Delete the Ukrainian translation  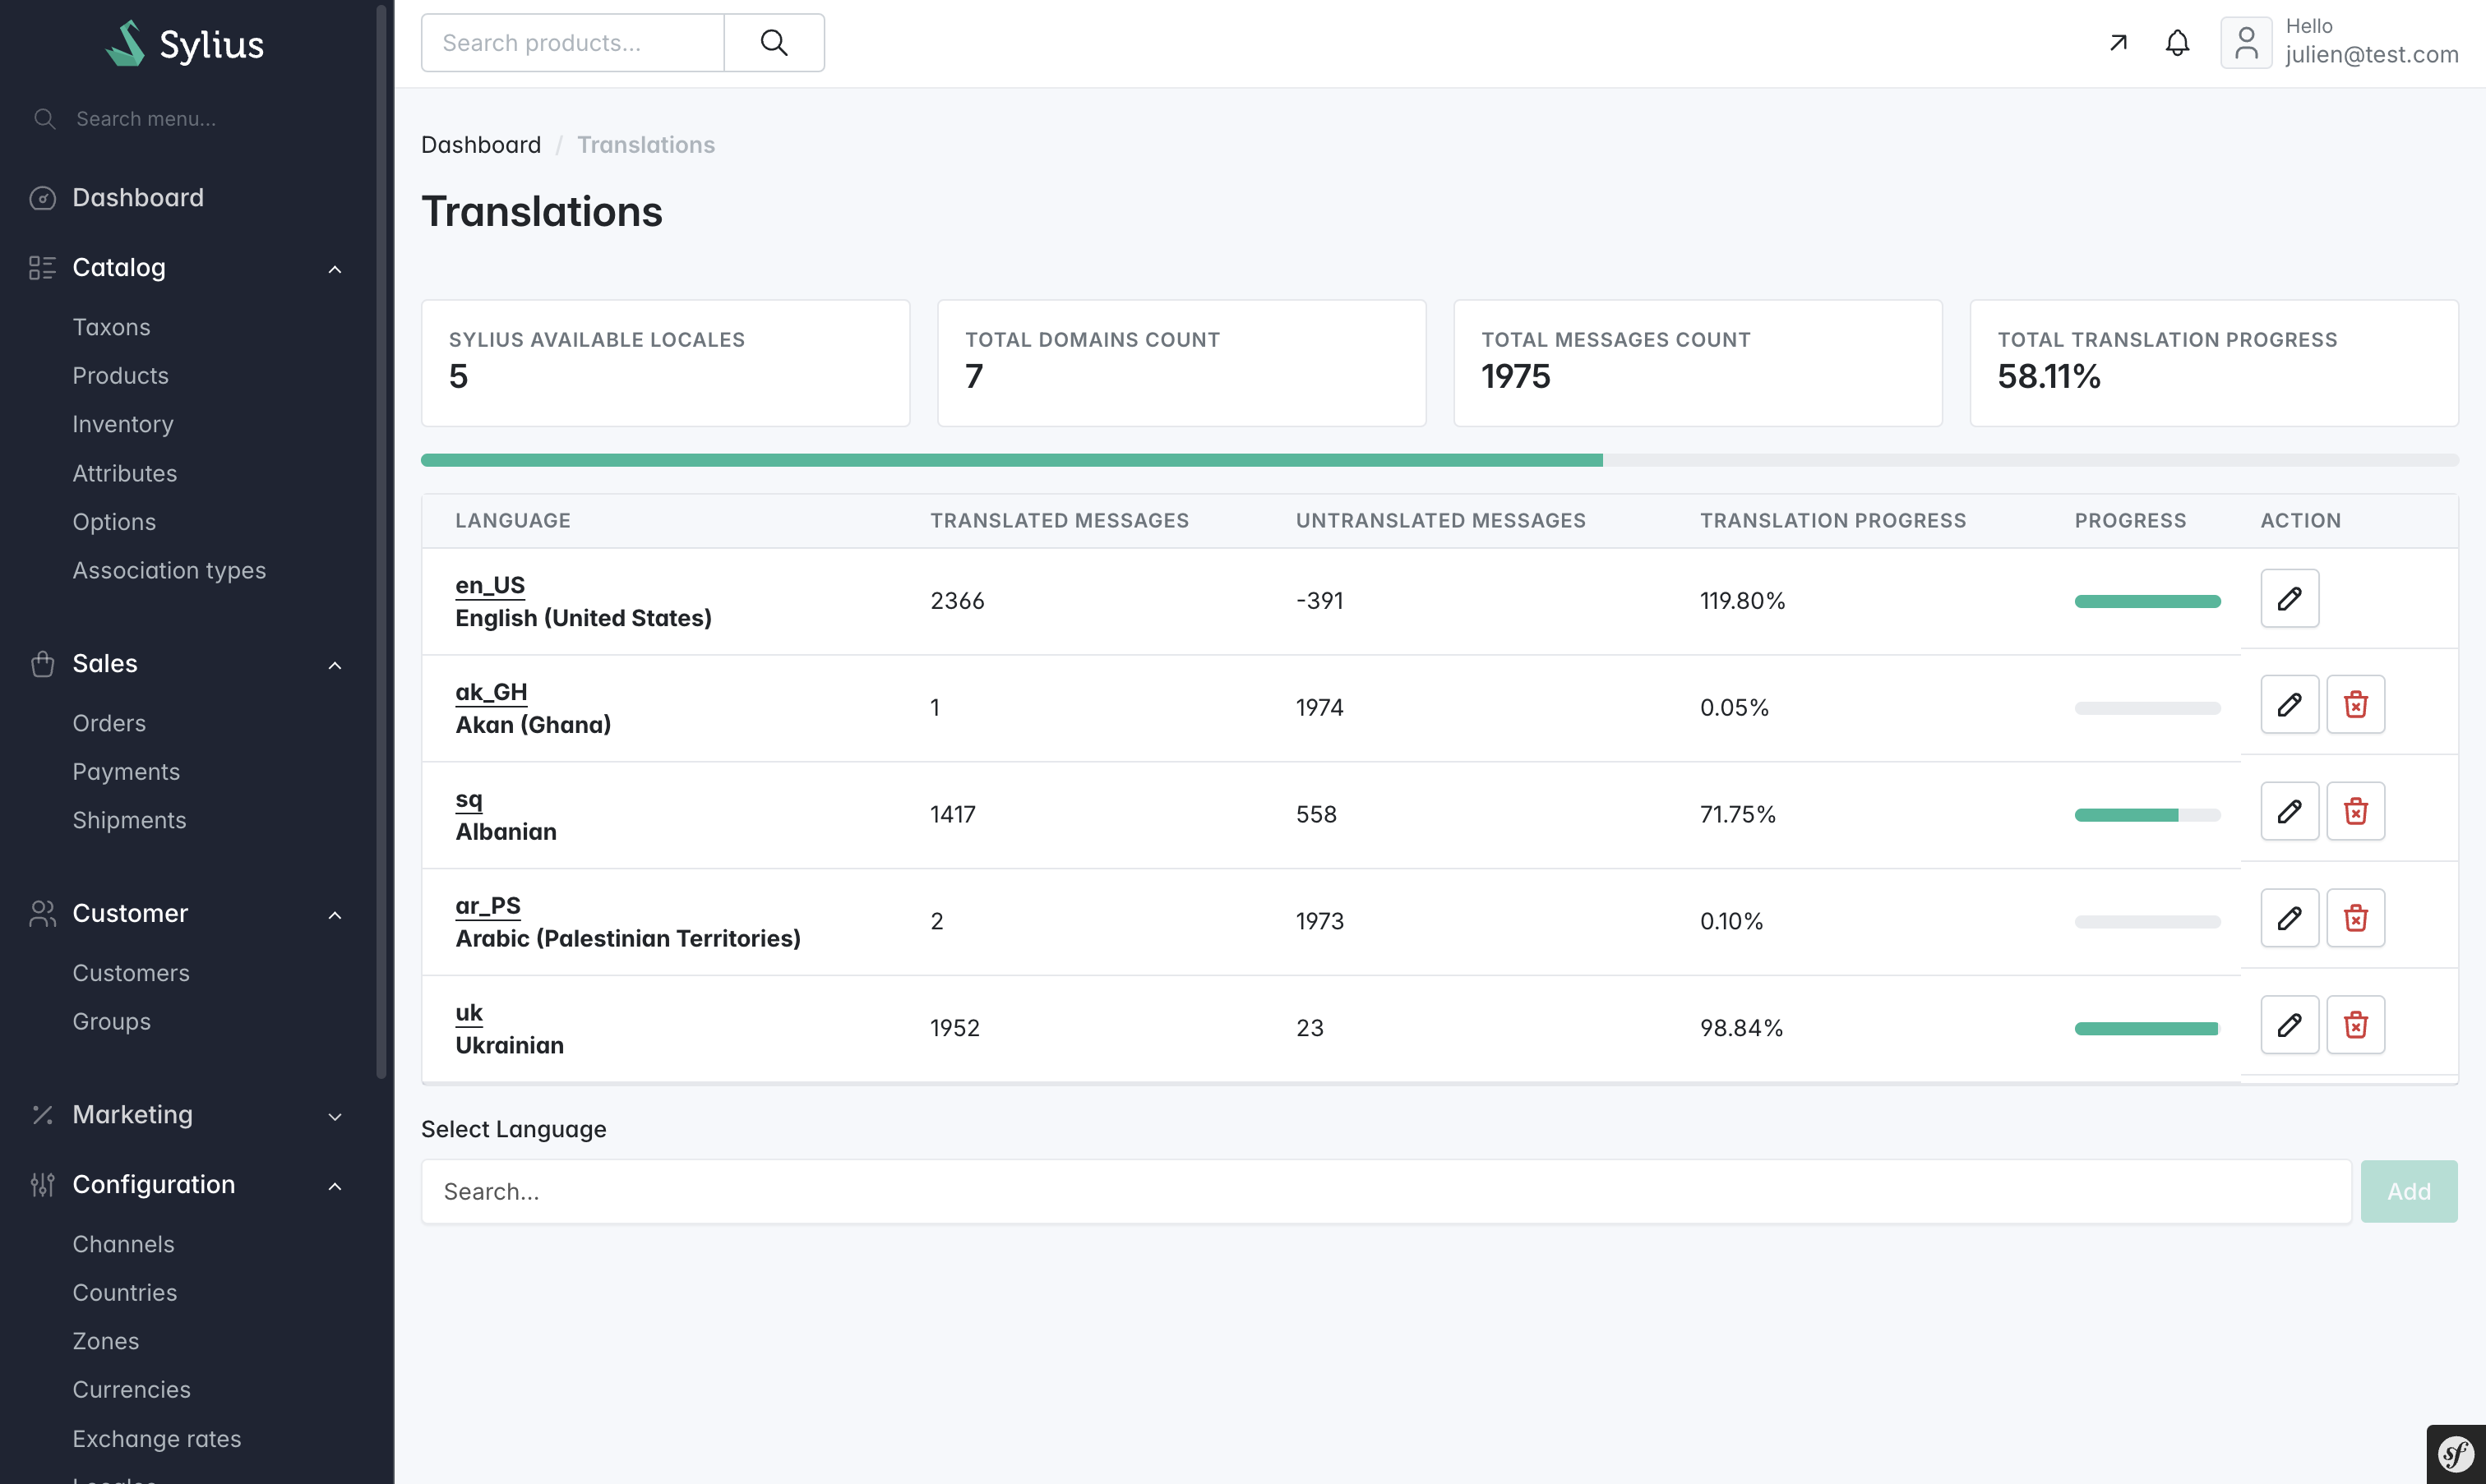pyautogui.click(x=2355, y=1025)
